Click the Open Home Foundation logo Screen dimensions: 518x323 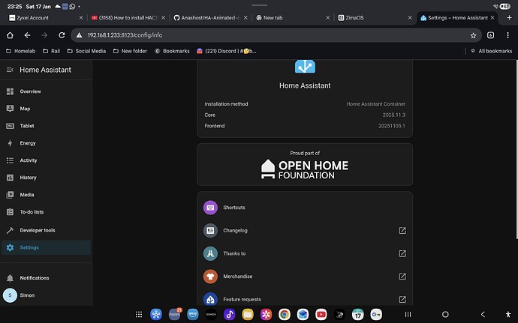tap(305, 169)
